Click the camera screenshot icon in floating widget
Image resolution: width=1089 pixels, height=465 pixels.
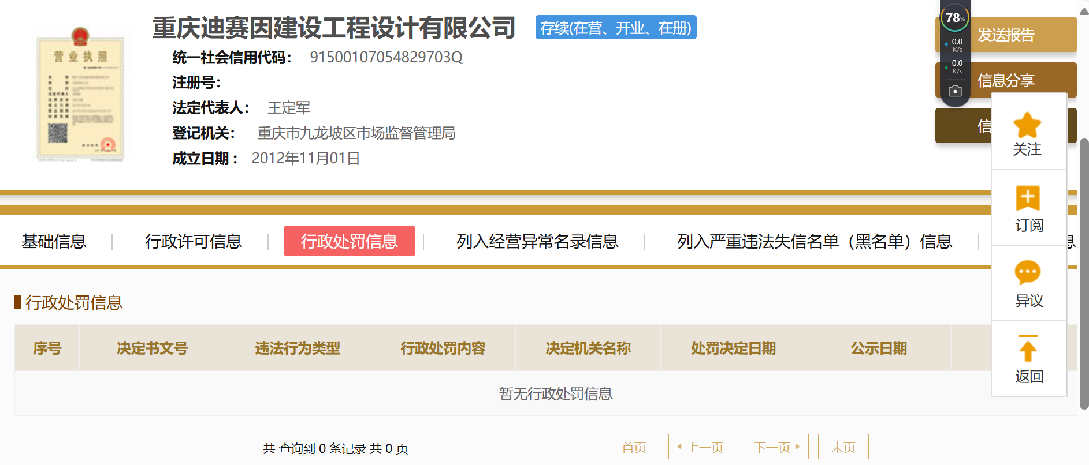(x=956, y=91)
